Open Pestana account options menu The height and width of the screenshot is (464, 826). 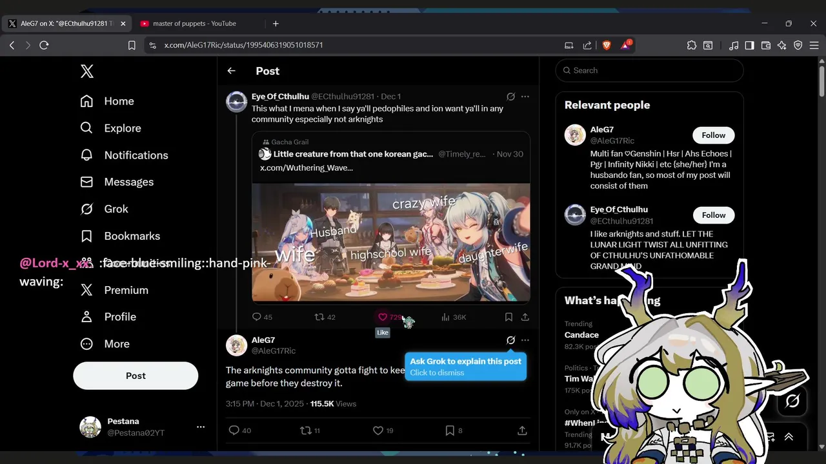201,427
